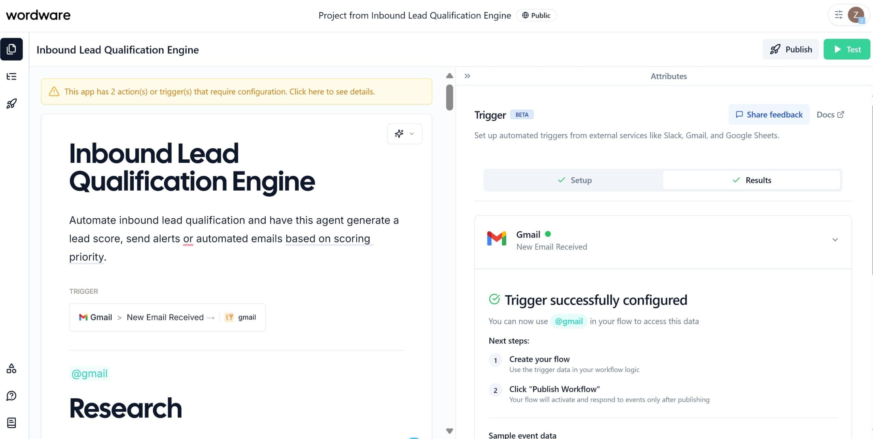This screenshot has height=439, width=873.
Task: Click the Publish button
Action: click(x=790, y=49)
